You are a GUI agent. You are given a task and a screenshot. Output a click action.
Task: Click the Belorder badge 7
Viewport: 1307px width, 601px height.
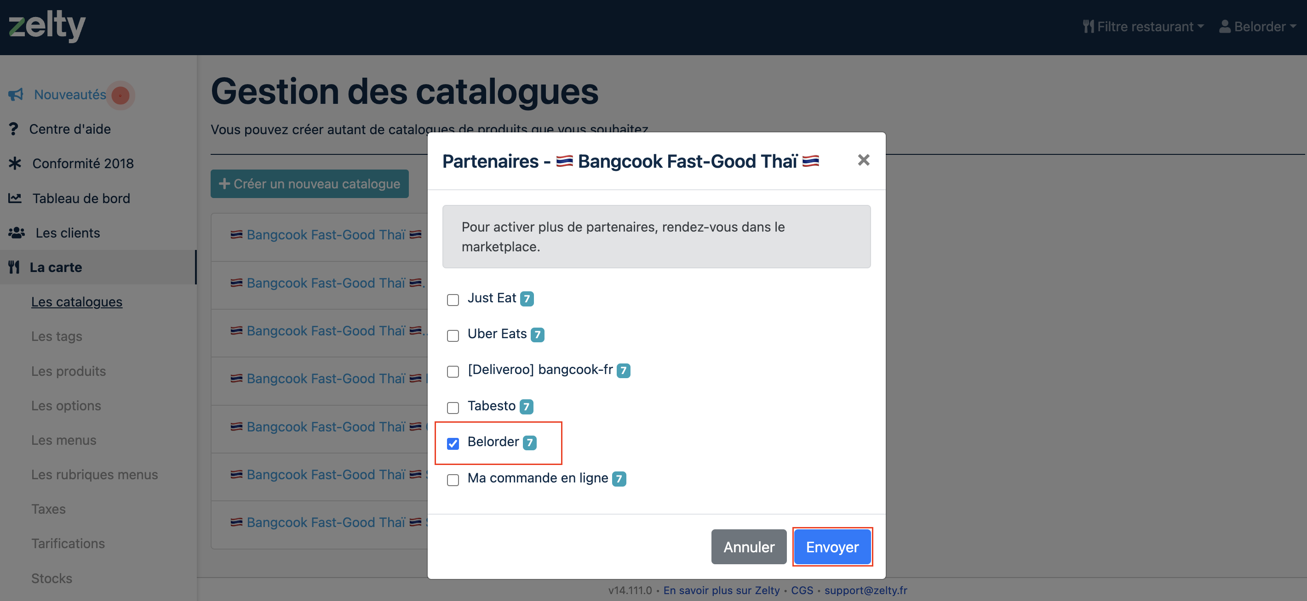(x=530, y=442)
